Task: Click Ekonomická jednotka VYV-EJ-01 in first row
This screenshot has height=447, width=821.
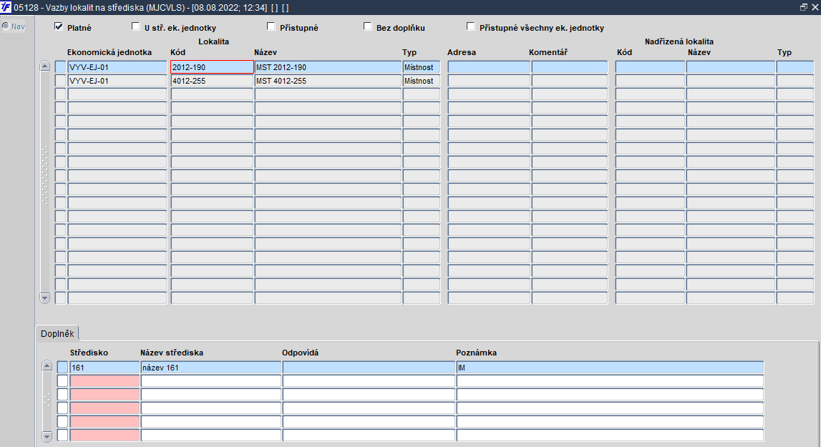Action: (117, 67)
